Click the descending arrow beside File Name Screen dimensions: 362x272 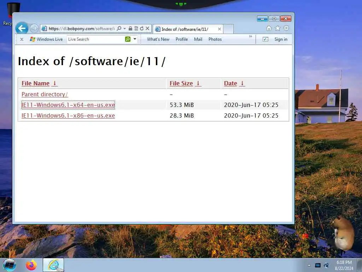[x=54, y=83]
